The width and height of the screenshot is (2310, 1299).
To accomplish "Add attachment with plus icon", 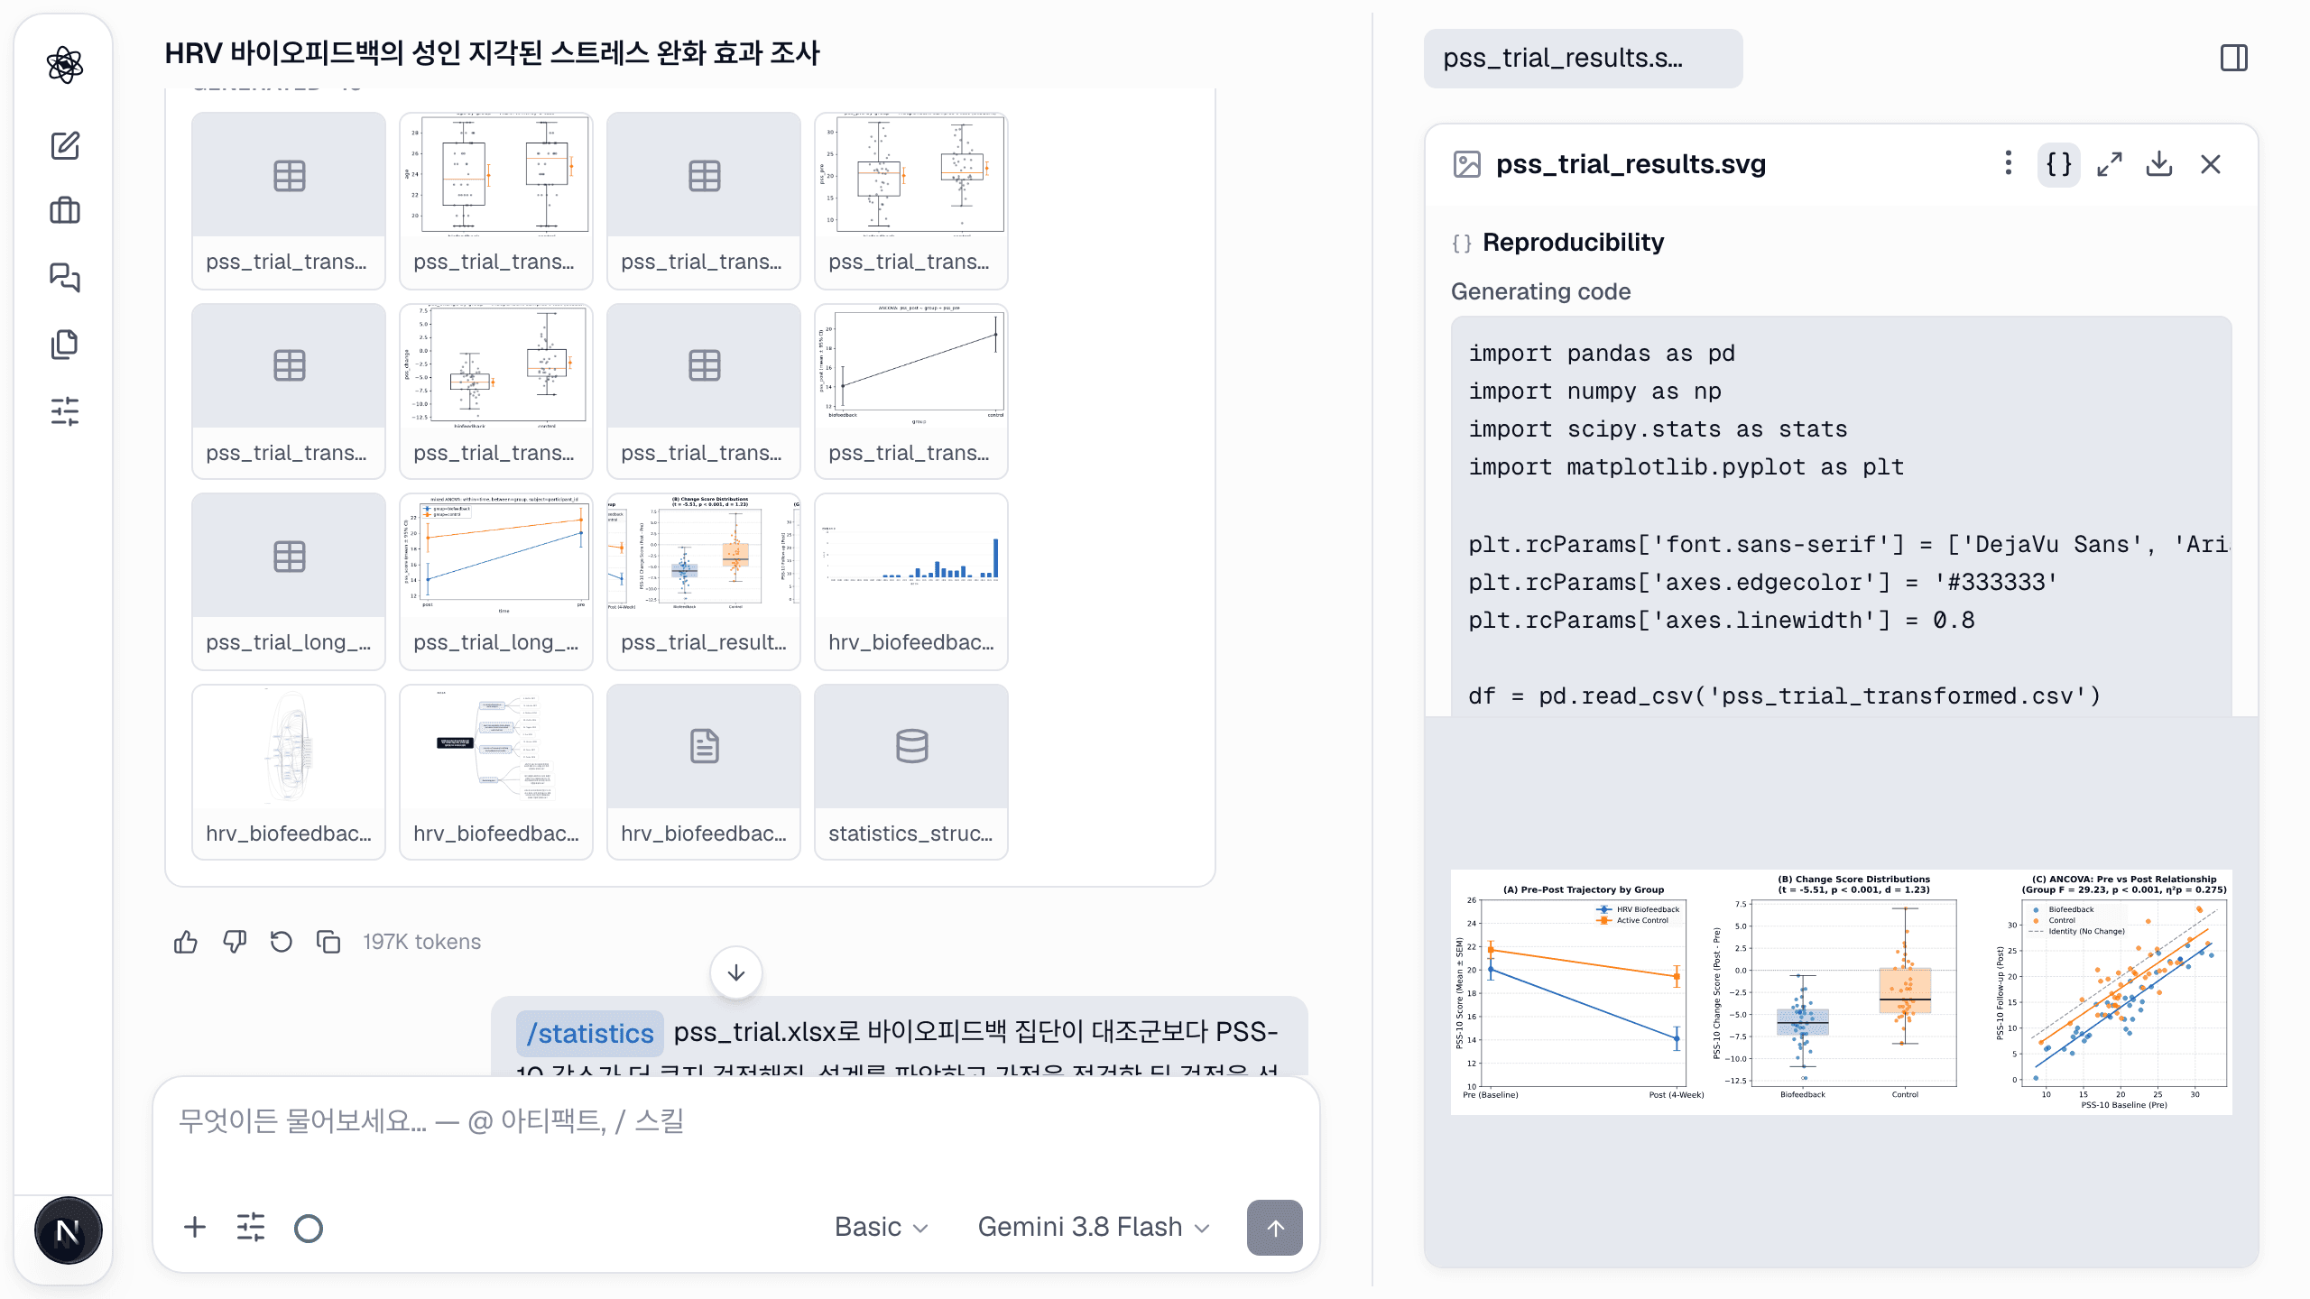I will pos(195,1228).
